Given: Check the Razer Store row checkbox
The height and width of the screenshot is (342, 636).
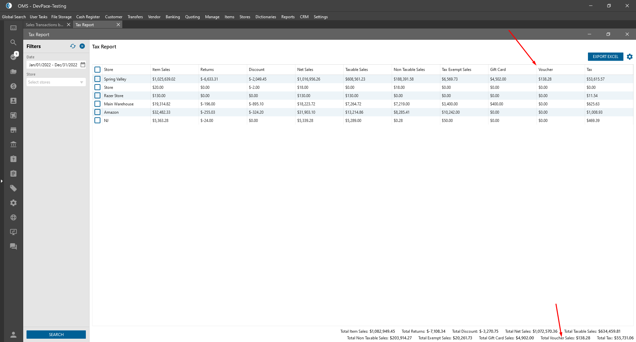Looking at the screenshot, I should [x=97, y=95].
